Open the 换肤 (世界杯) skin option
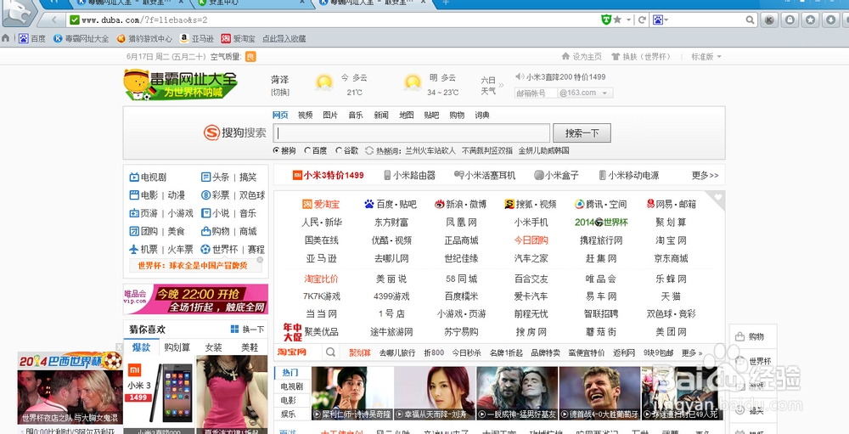The width and height of the screenshot is (849, 434). coord(640,56)
